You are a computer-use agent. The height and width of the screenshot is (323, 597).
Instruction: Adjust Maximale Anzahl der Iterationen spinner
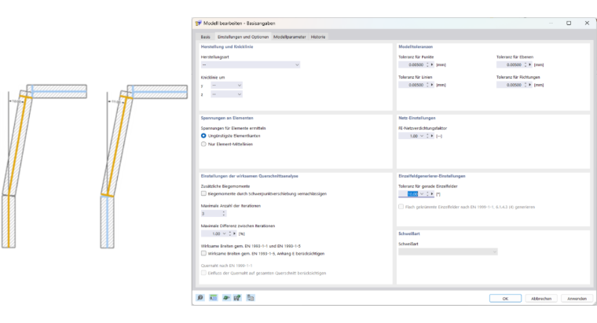(224, 214)
